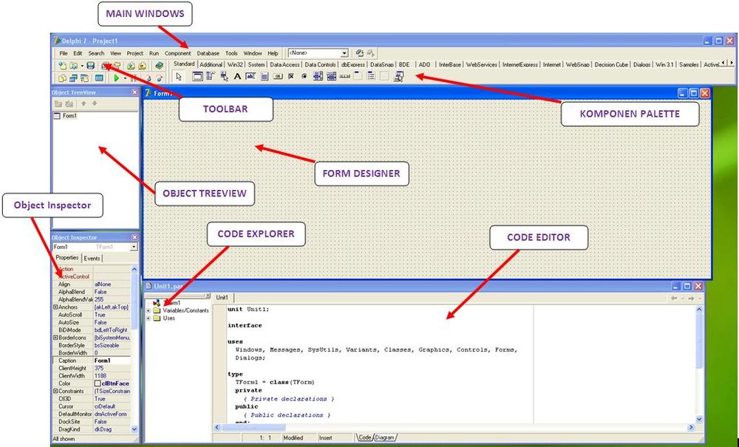Click the Caption property value field
Screen dimensions: 739x447
coord(112,361)
